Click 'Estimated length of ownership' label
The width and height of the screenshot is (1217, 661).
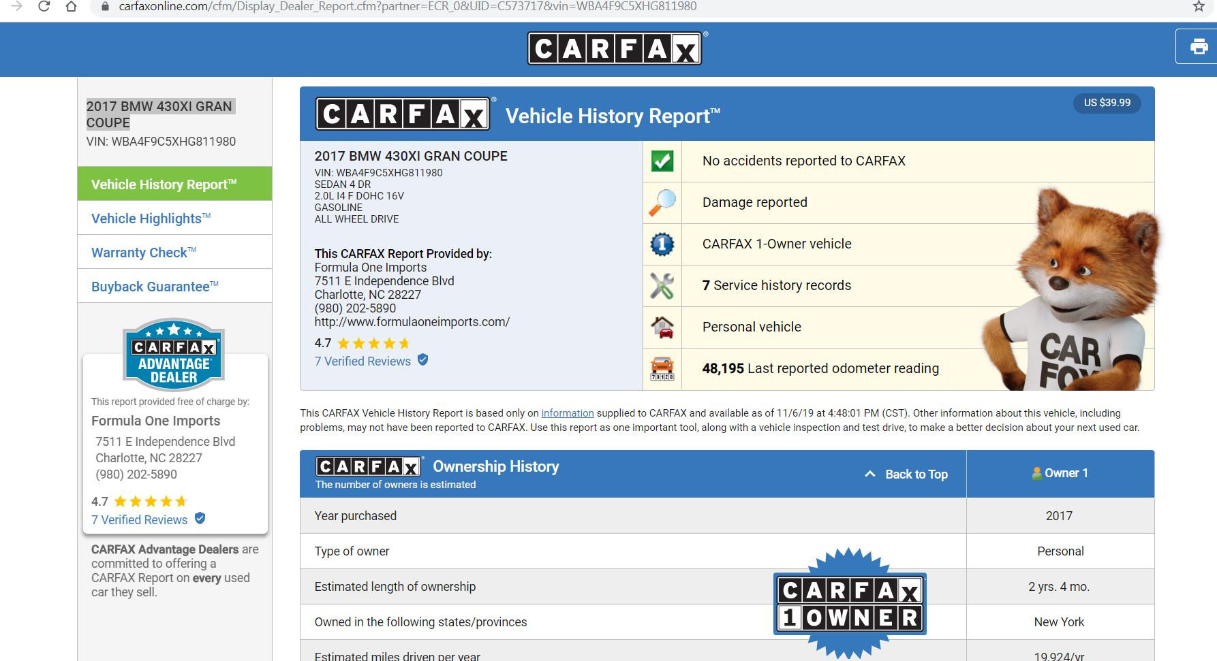pyautogui.click(x=395, y=587)
